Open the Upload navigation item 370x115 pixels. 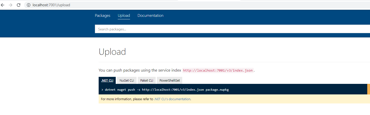(x=124, y=16)
